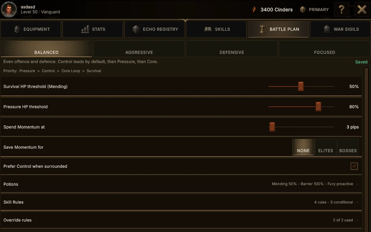Set Save Momentum for Bosses
Screen dimensions: 371x232
click(348, 147)
